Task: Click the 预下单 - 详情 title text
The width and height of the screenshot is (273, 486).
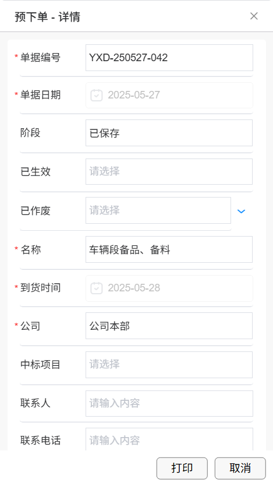Action: pos(47,17)
